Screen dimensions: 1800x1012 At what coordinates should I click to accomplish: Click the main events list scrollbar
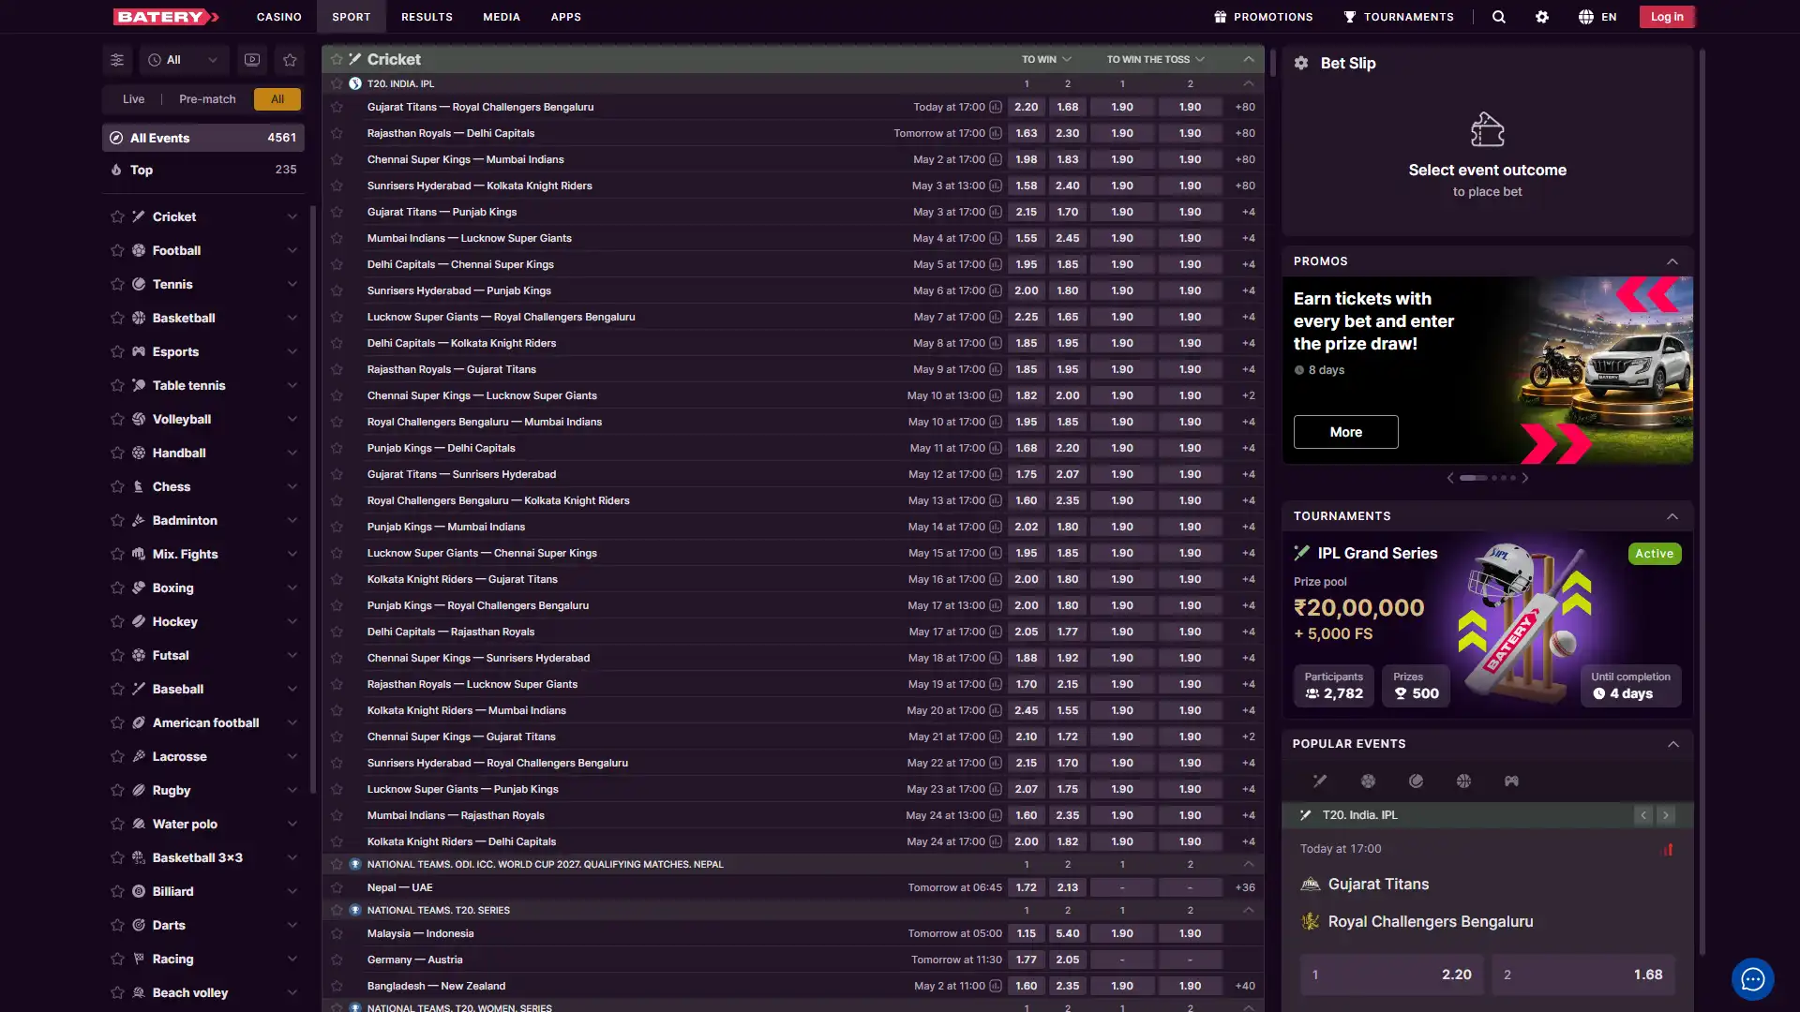click(x=1272, y=61)
